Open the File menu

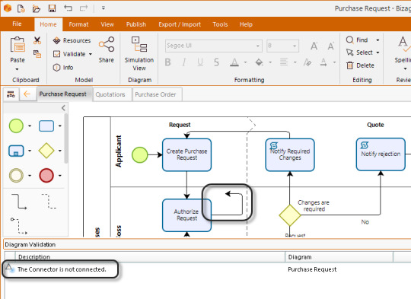coord(17,24)
